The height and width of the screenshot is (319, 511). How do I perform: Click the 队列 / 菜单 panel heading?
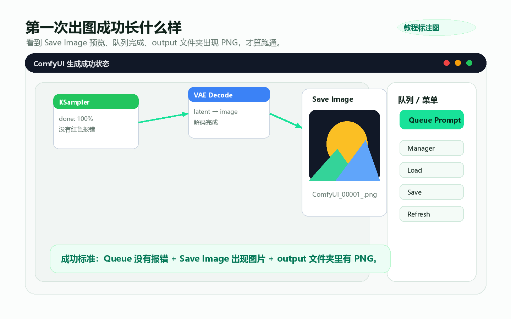click(418, 100)
